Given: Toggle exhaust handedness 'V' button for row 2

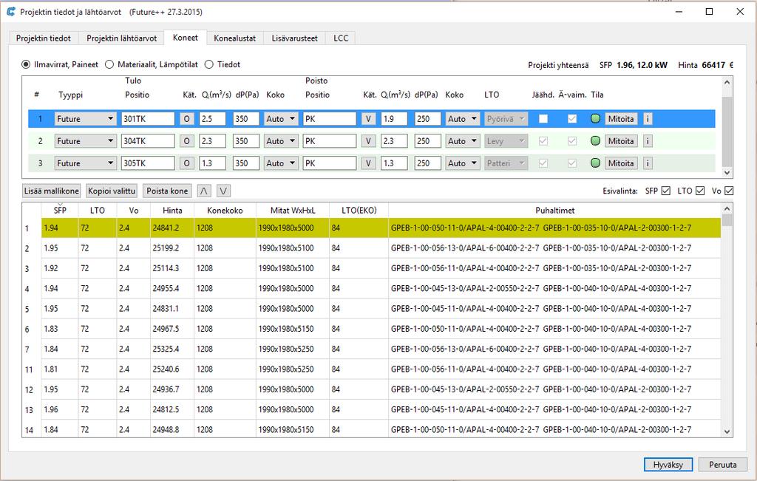Looking at the screenshot, I should [x=368, y=141].
